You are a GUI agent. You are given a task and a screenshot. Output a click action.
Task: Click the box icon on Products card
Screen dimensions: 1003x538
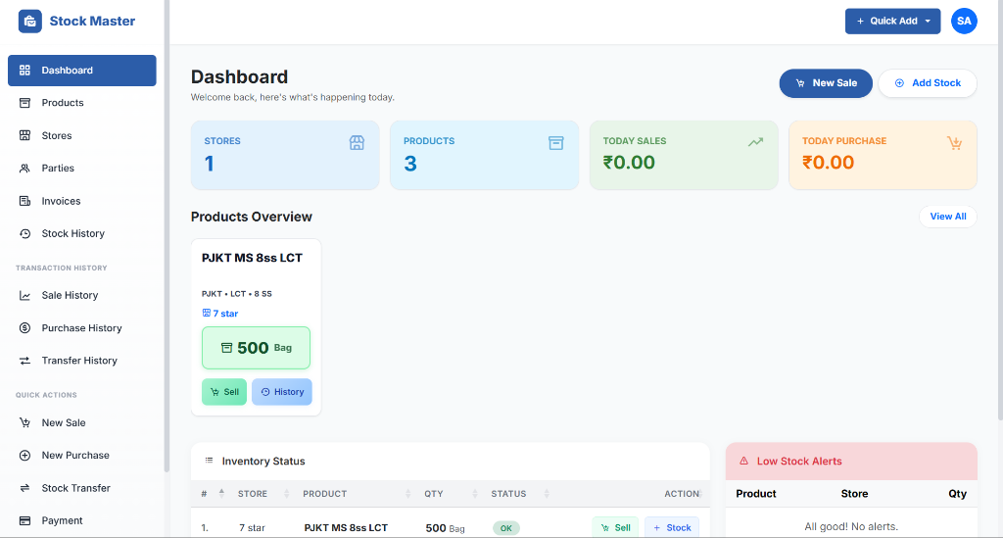(x=556, y=143)
